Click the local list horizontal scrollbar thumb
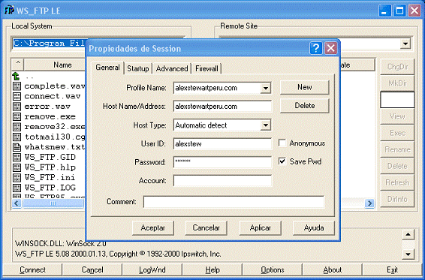The image size is (425, 280). click(53, 203)
